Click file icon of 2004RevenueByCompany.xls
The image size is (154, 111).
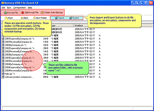(3, 70)
